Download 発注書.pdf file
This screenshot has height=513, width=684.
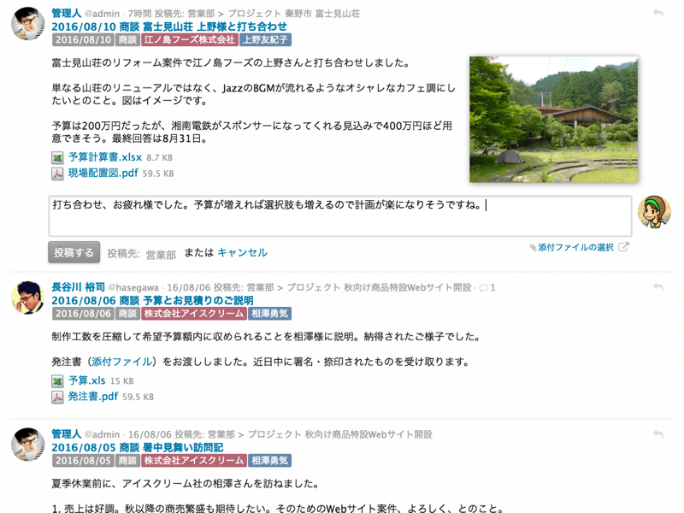(93, 397)
